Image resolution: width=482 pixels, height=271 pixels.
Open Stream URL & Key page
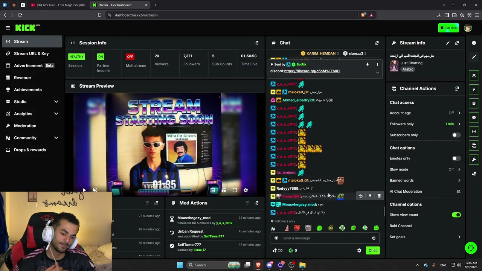[x=32, y=53]
